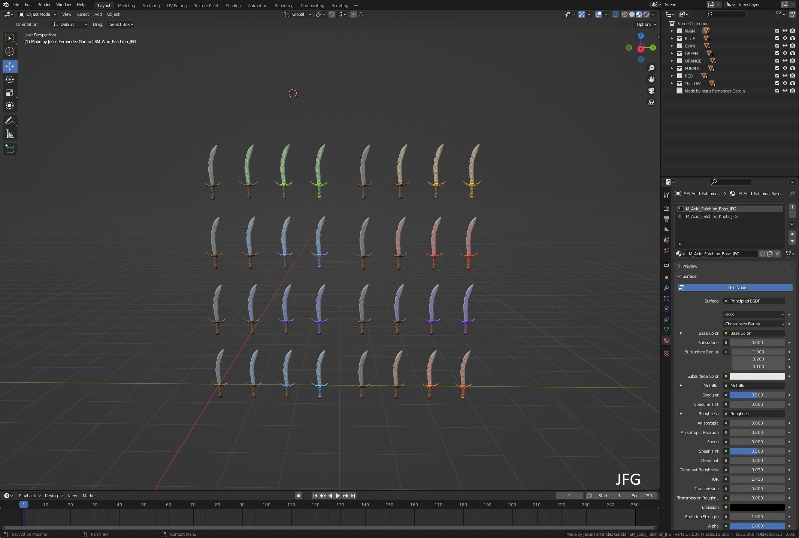799x538 pixels.
Task: Uncheck the PURPLE collection checkbox
Action: coord(777,68)
